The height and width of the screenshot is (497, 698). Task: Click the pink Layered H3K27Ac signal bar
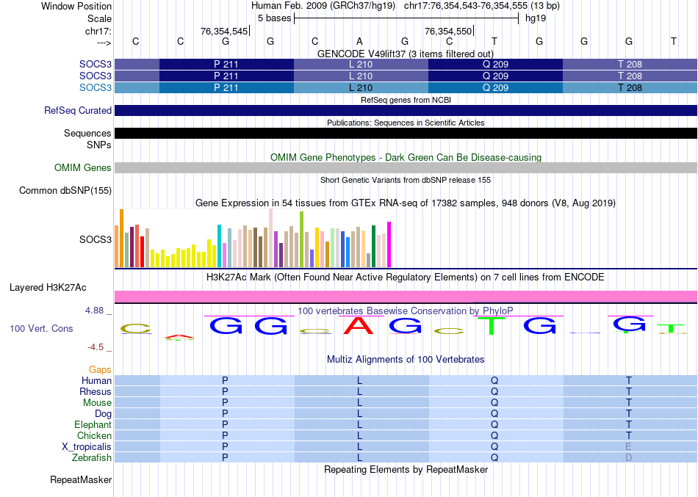pyautogui.click(x=406, y=297)
